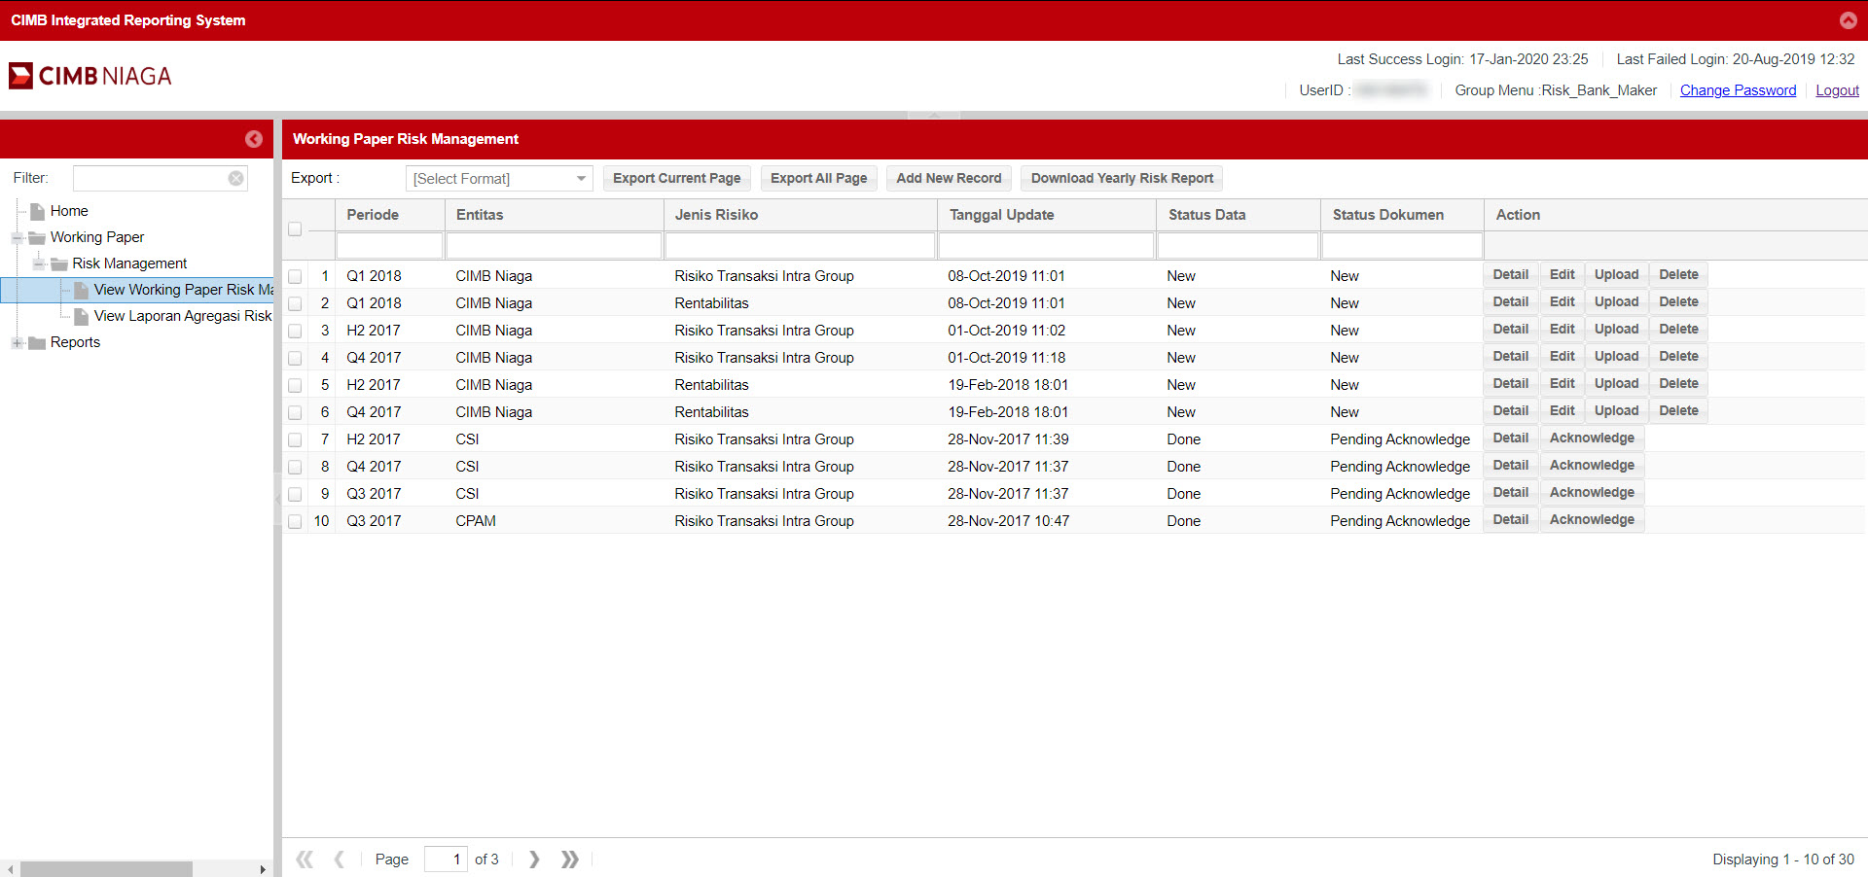Clear the Filter box using X icon
1868x877 pixels.
(235, 178)
